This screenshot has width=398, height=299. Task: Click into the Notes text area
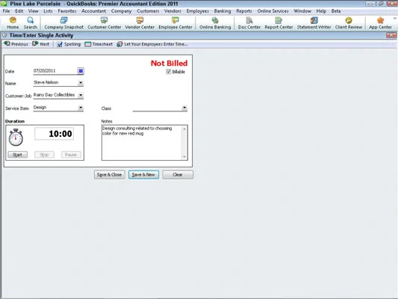pyautogui.click(x=142, y=143)
